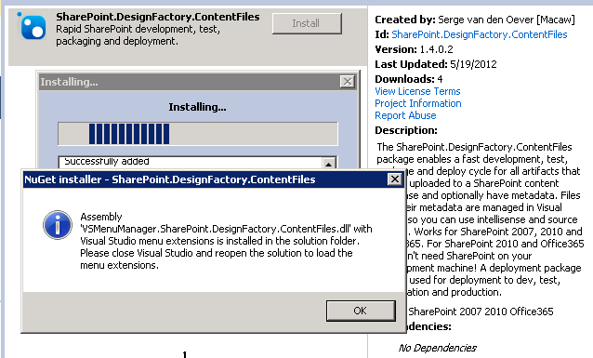This screenshot has width=593, height=358.
Task: Click 'Created by: Serge van den Oever' text
Action: pos(475,20)
